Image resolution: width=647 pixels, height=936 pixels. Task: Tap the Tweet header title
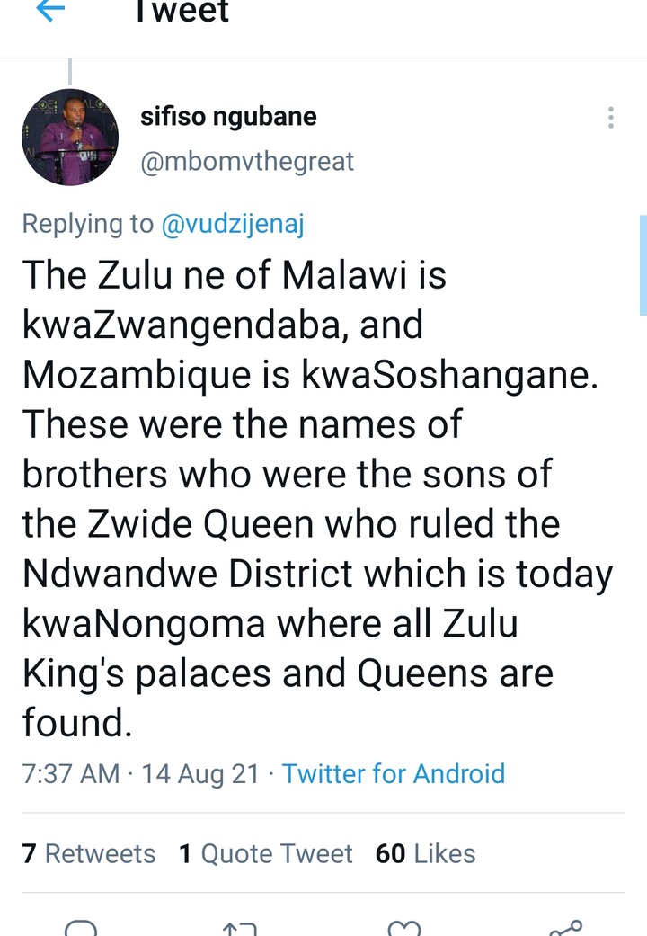click(x=182, y=12)
